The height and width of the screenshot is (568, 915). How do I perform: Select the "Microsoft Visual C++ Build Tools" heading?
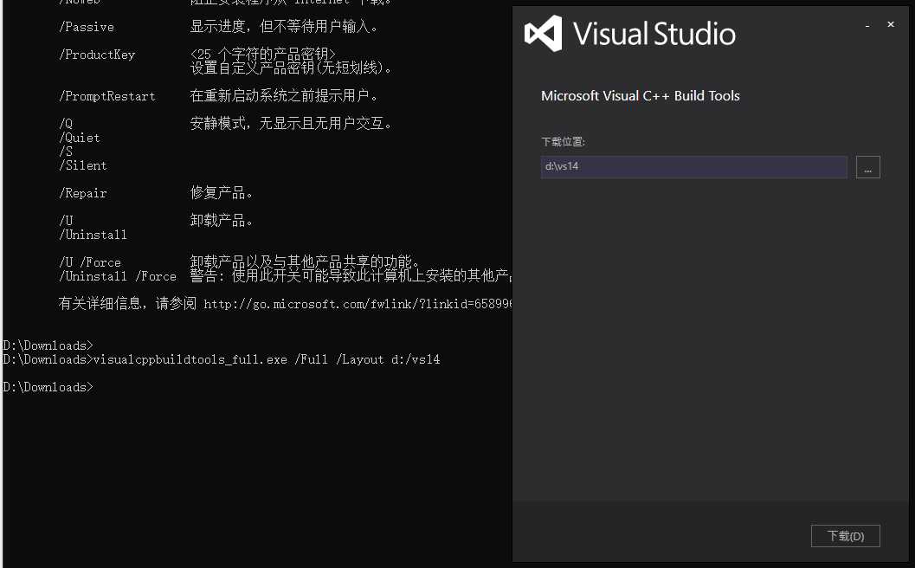pyautogui.click(x=640, y=96)
